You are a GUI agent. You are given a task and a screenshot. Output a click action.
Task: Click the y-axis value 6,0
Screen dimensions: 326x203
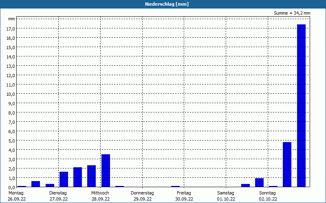coord(12,132)
